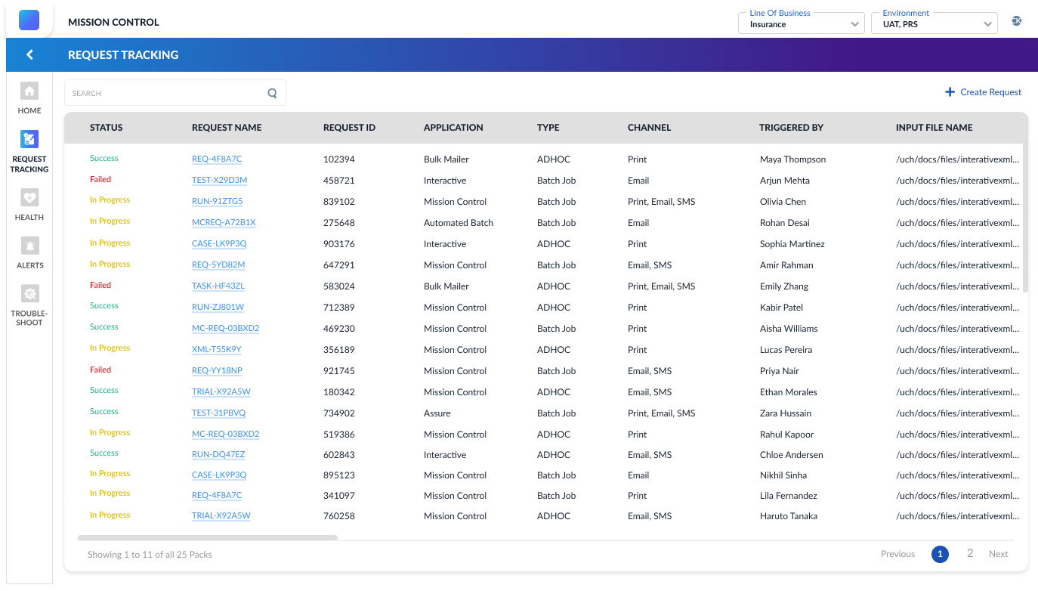Click the Create Request button
Image resolution: width=1038 pixels, height=591 pixels.
coord(983,92)
